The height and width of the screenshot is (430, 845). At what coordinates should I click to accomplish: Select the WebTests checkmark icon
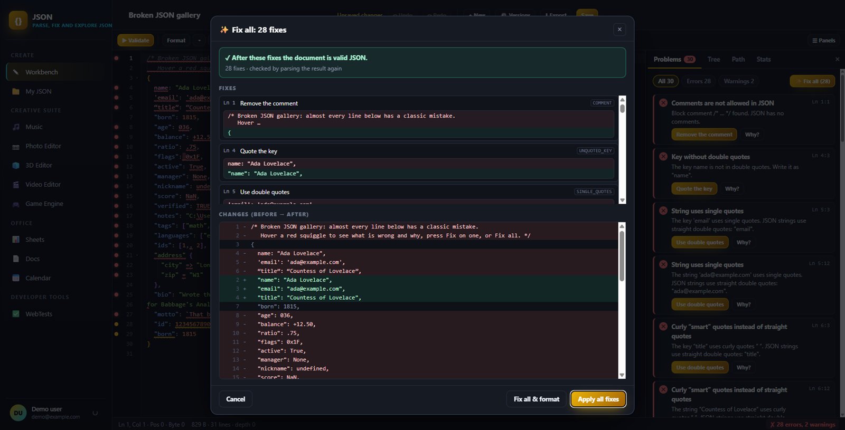(x=16, y=314)
